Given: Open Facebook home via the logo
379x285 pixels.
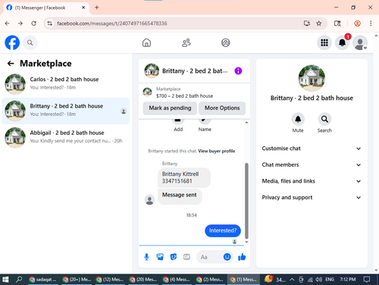Looking at the screenshot, I should point(12,42).
